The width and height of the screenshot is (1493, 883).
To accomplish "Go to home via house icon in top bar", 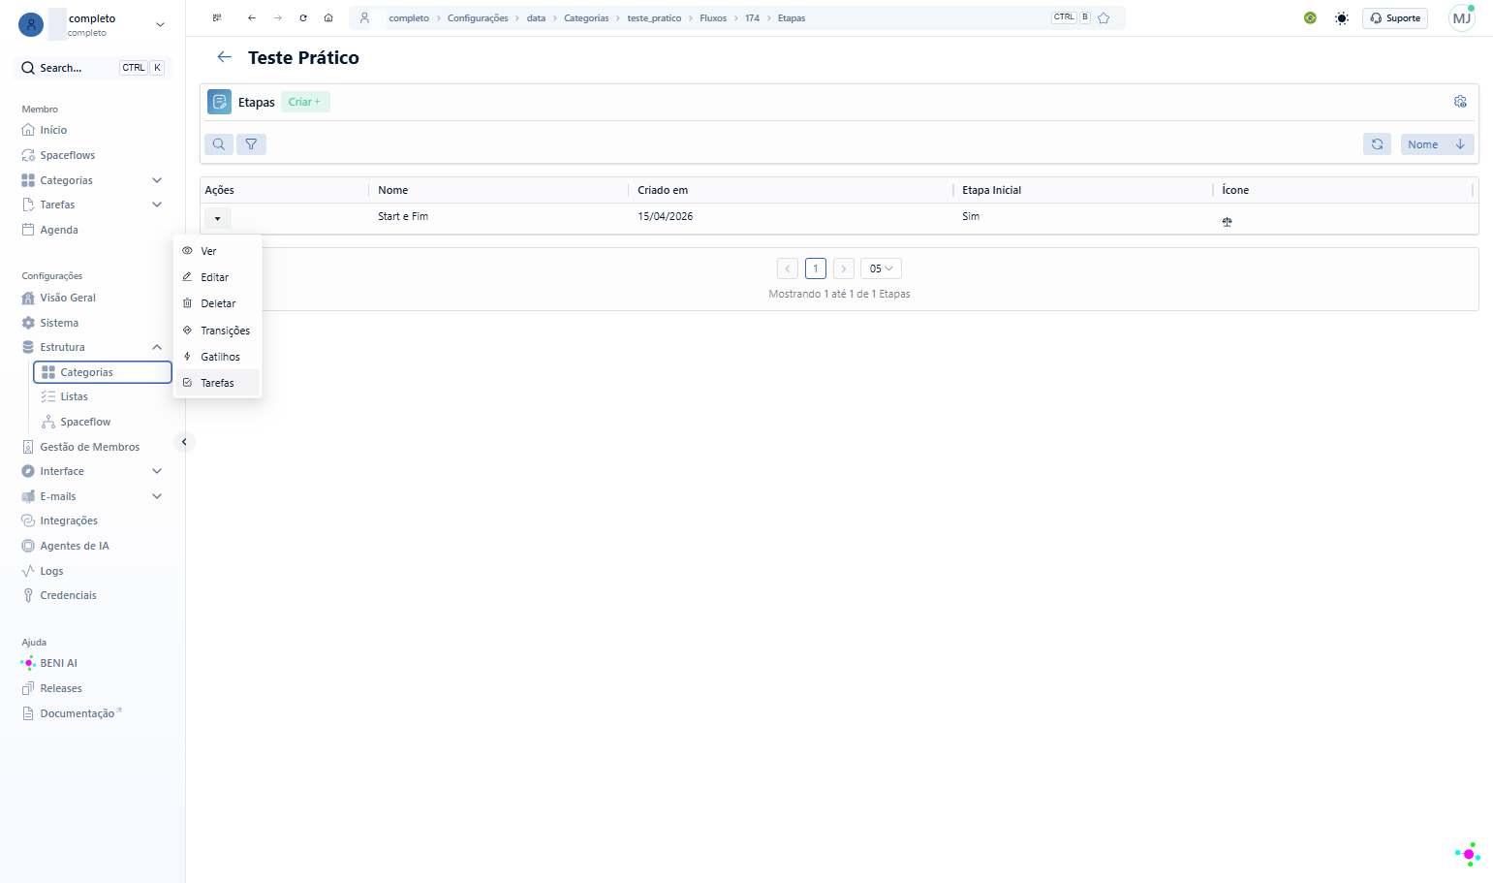I will [328, 17].
